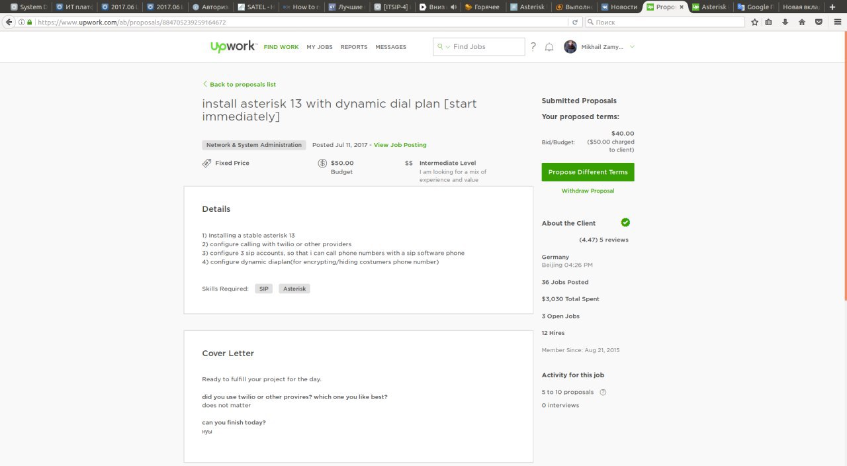Switch to the Авториз tab

pyautogui.click(x=210, y=7)
